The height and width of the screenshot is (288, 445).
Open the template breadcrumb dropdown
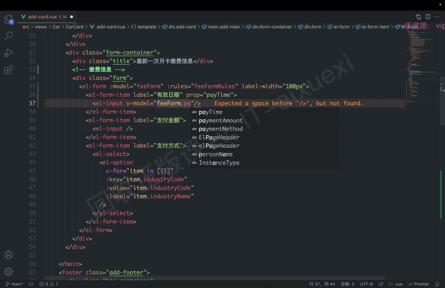coord(144,27)
